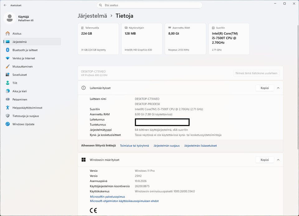Collapse the Laitemääritykset section chevron
Screen dimensions: 299x216
point(278,88)
